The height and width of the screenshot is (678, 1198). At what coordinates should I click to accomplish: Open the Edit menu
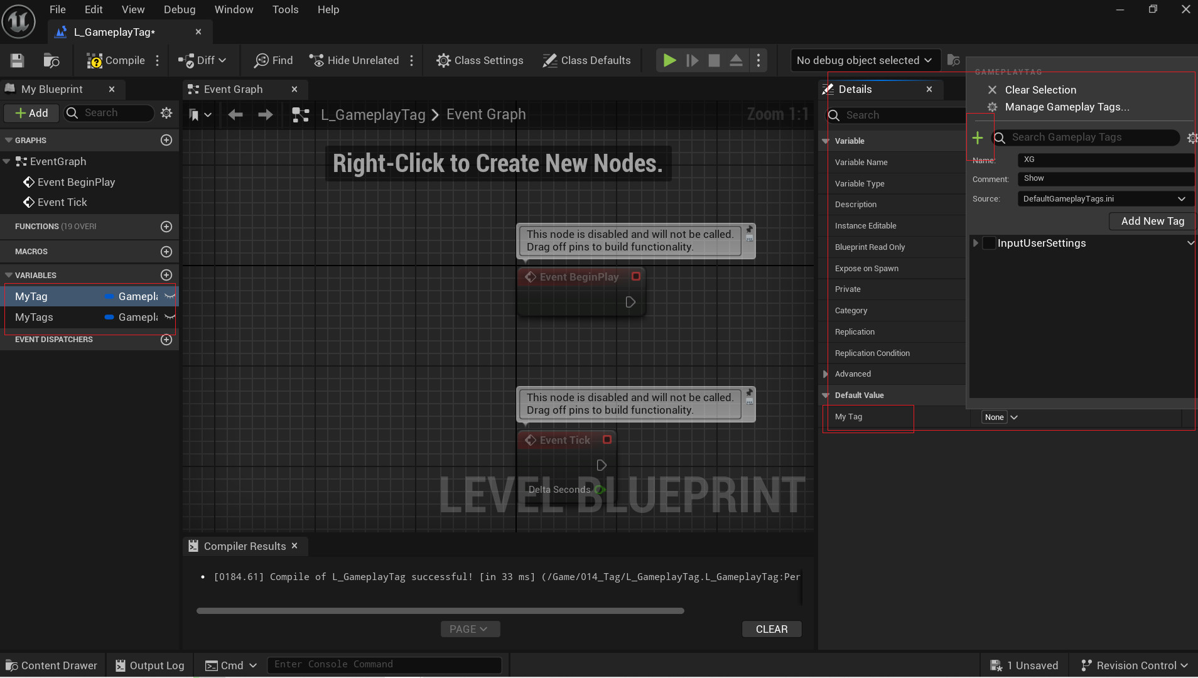(94, 9)
